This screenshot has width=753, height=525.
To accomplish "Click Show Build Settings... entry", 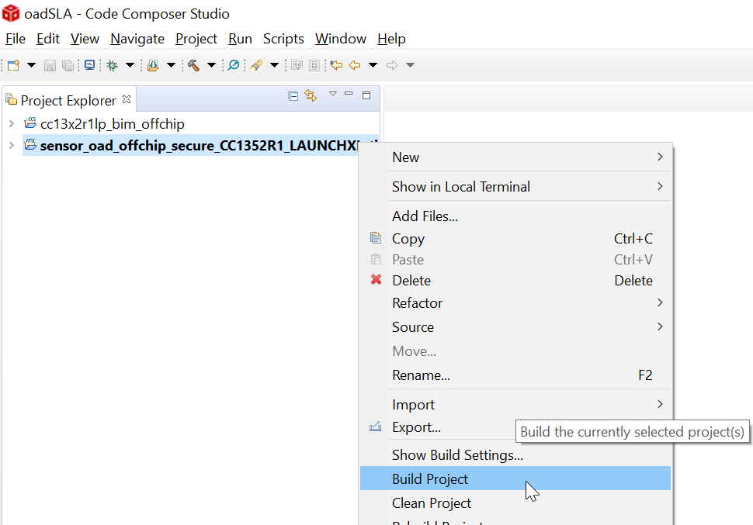I will pyautogui.click(x=457, y=455).
